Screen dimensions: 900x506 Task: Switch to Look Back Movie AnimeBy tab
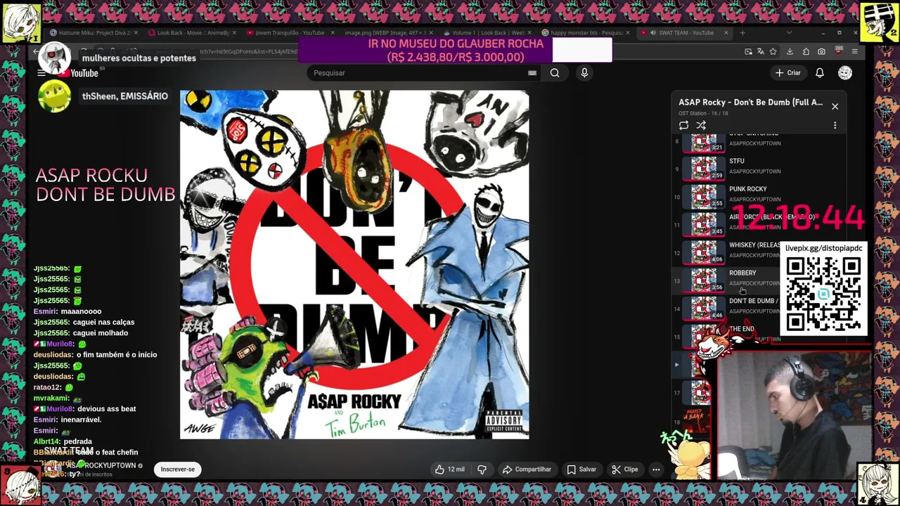coord(190,33)
